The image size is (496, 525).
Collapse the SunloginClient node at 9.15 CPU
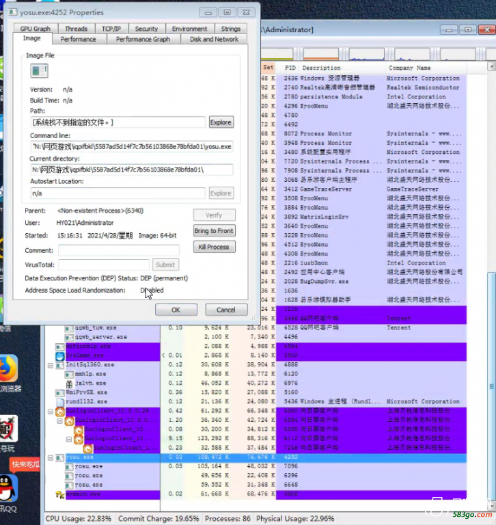pyautogui.click(x=69, y=439)
